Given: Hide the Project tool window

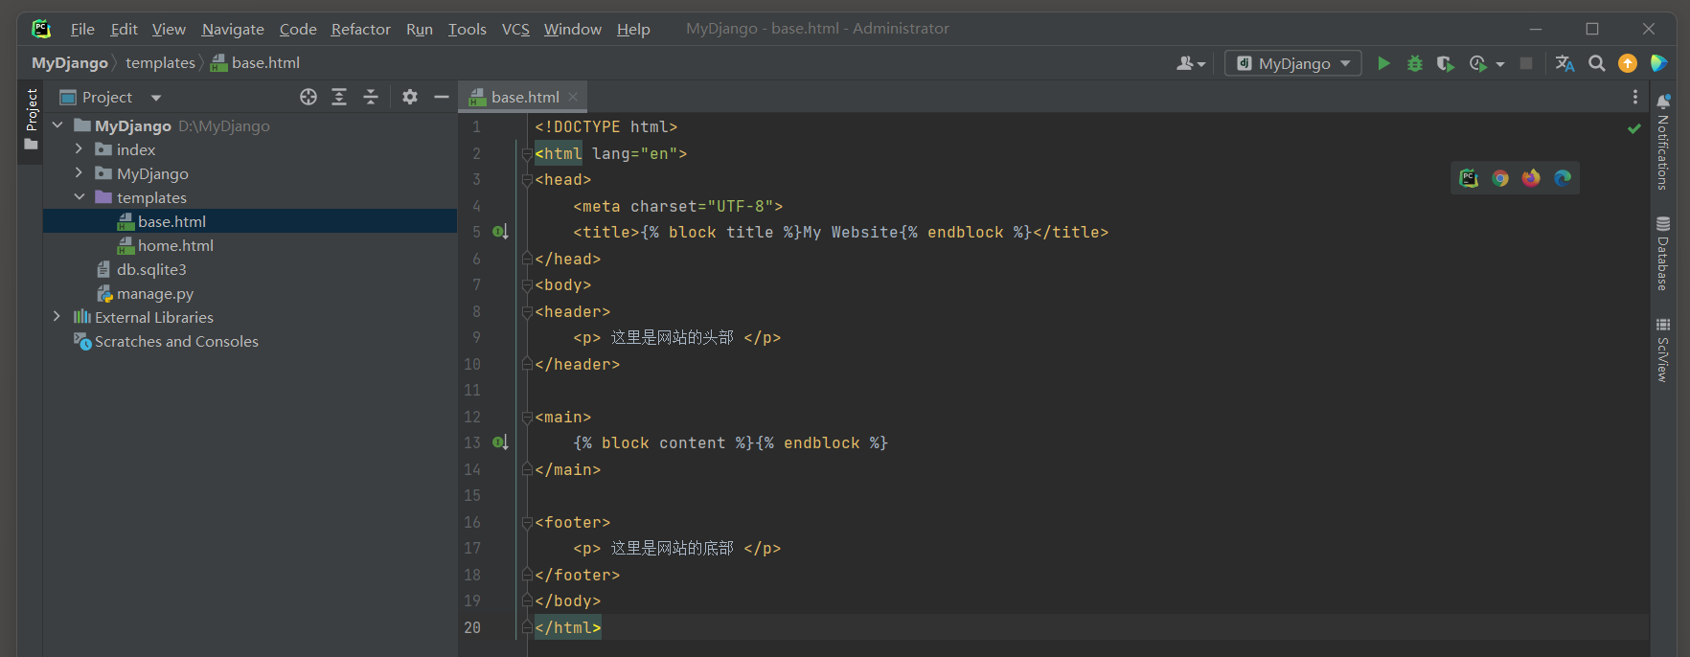Looking at the screenshot, I should pyautogui.click(x=442, y=97).
